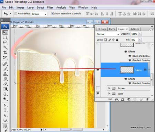Select the Slice tool

[x=5, y=57]
